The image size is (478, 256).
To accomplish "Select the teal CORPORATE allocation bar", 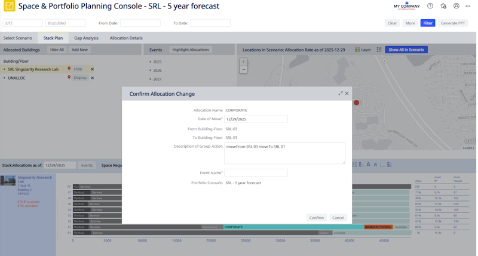I will click(x=293, y=227).
